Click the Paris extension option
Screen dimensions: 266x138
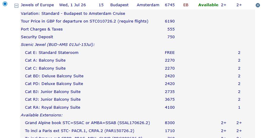(x=79, y=131)
